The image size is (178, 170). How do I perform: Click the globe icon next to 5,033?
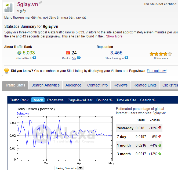pyautogui.click(x=19, y=53)
